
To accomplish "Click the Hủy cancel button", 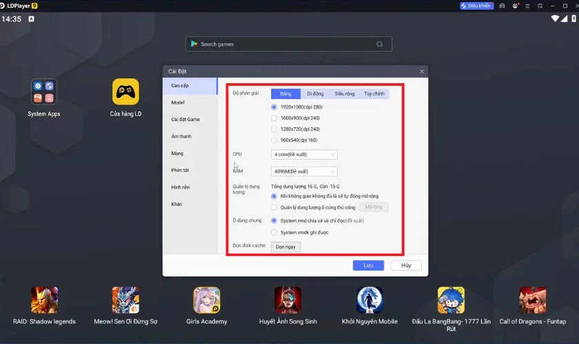I will [406, 266].
